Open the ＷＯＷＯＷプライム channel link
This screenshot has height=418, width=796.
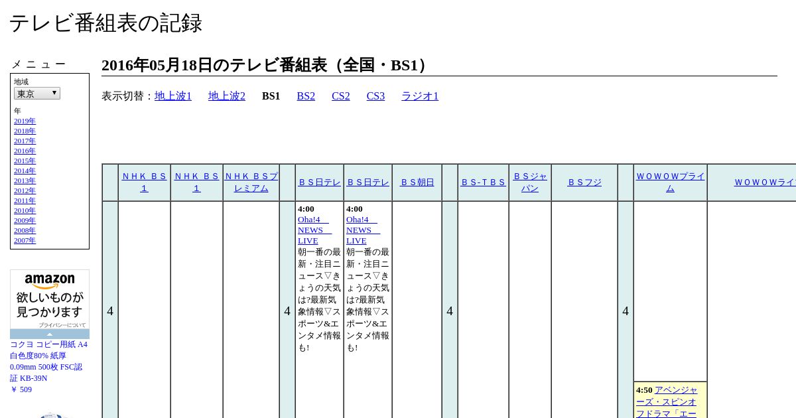click(x=670, y=182)
